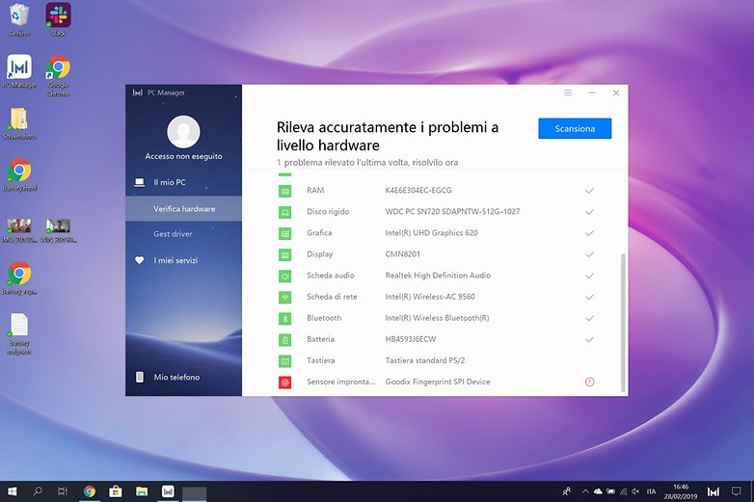Select text WDC PC SN720 SDAPNTW-512G-1027
This screenshot has width=754, height=502.
452,211
